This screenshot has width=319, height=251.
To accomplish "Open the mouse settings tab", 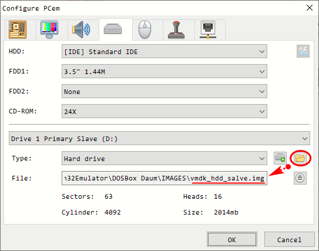I will pos(145,29).
